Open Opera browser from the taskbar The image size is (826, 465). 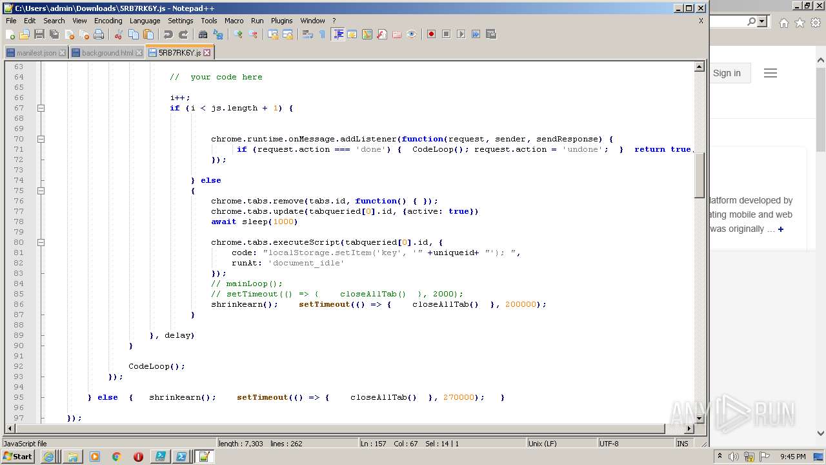(x=138, y=457)
